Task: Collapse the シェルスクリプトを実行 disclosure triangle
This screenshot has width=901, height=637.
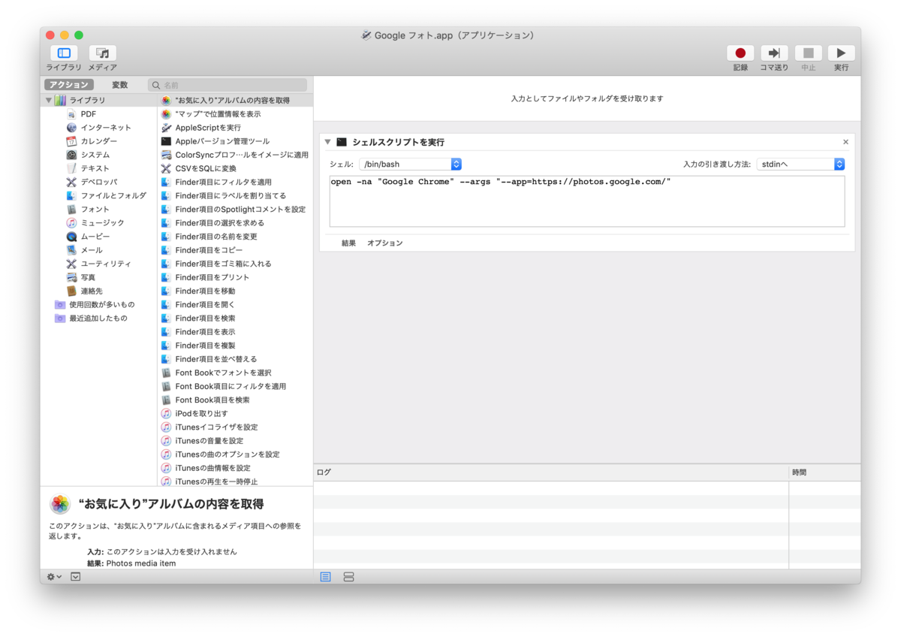Action: coord(327,141)
